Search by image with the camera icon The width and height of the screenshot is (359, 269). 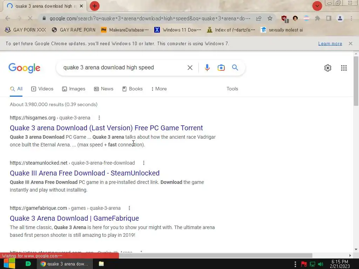[x=221, y=68]
